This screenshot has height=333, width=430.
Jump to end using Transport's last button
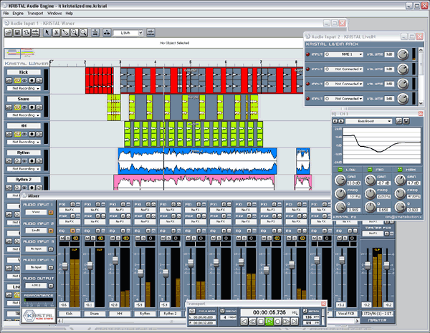pyautogui.click(x=295, y=322)
